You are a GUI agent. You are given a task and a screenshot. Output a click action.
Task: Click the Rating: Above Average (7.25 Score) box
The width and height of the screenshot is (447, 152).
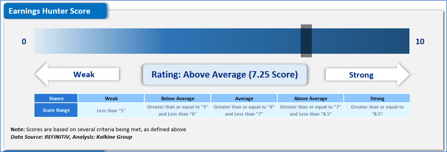(225, 74)
